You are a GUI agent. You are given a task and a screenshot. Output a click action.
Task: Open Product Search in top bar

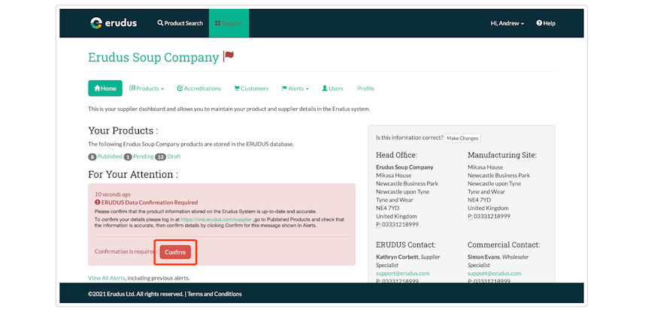pos(180,23)
